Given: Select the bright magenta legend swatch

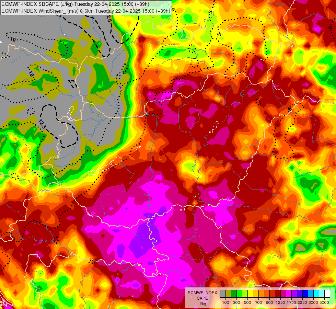Looking at the screenshot, I should 289,294.
